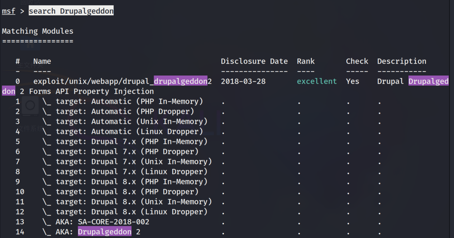Select the 'search Drupalgeddon' command text
The image size is (454, 238).
(x=71, y=11)
